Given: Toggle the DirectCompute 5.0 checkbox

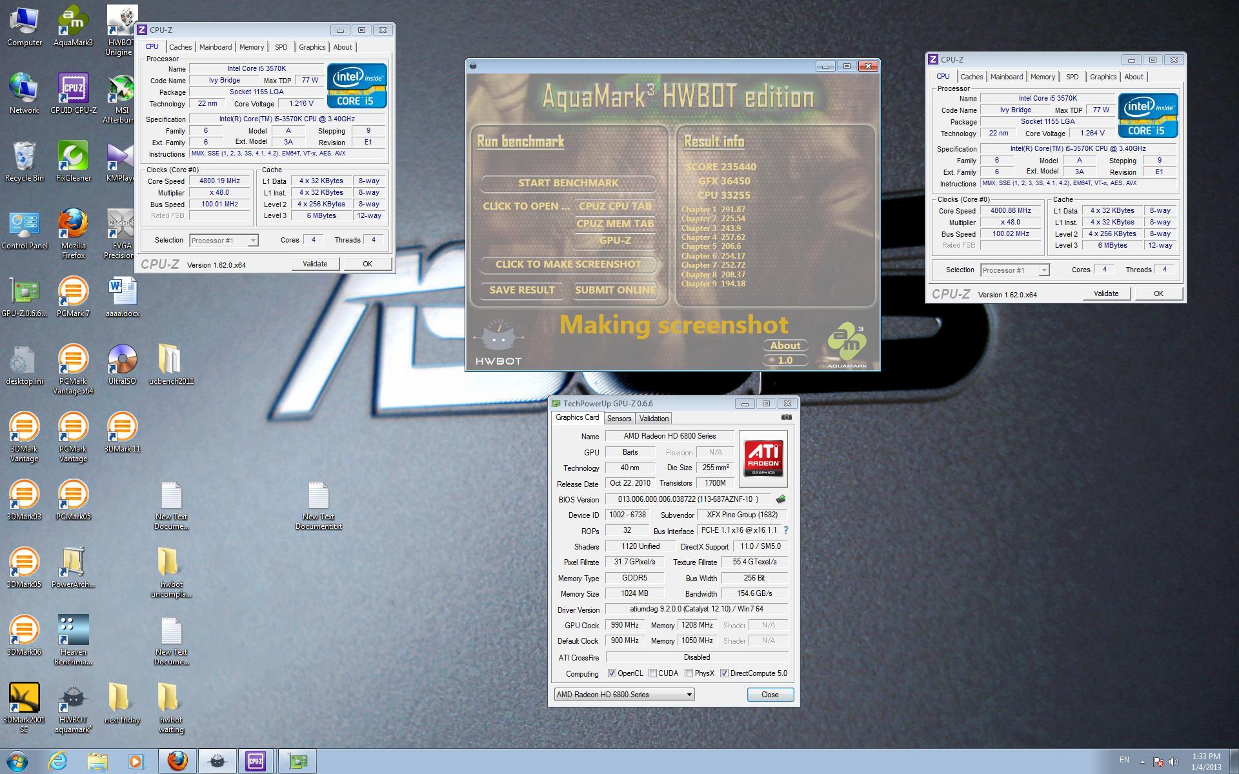Looking at the screenshot, I should tap(724, 673).
